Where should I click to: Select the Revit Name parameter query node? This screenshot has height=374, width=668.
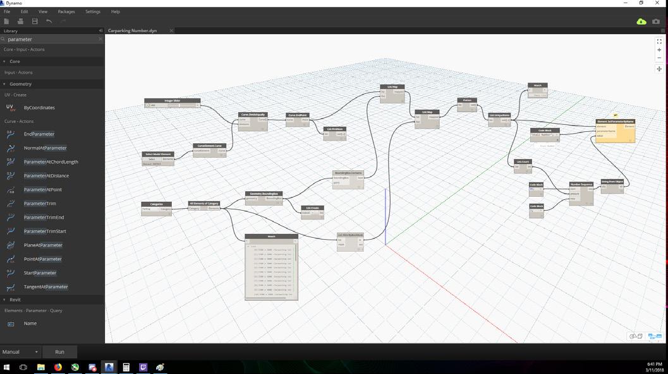click(x=30, y=324)
